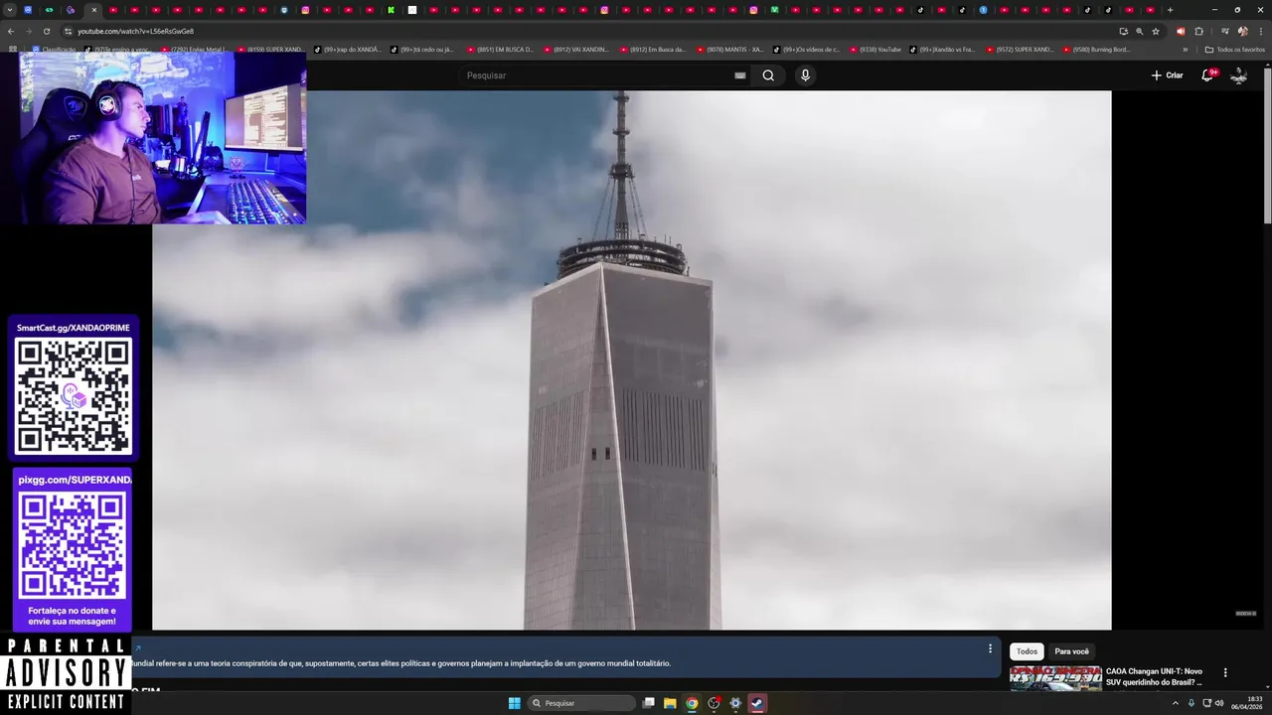Viewport: 1272px width, 715px height.
Task: Open a new browser tab with plus
Action: pos(1170,10)
